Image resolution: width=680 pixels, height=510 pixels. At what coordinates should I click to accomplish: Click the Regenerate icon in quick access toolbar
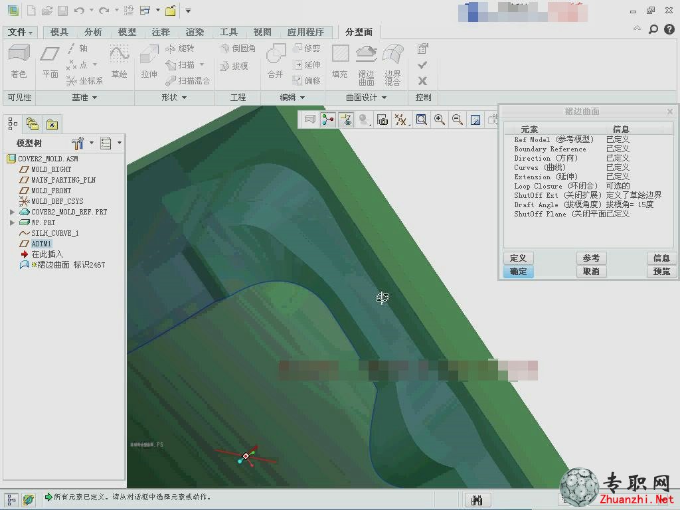tap(129, 11)
